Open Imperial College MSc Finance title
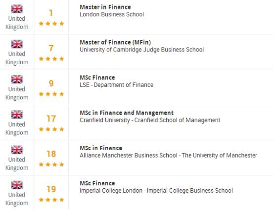Image resolution: width=274 pixels, height=210 pixels. tap(97, 183)
